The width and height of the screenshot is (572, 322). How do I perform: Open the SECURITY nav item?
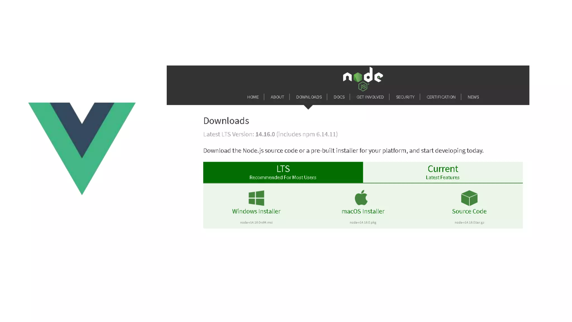(x=405, y=97)
